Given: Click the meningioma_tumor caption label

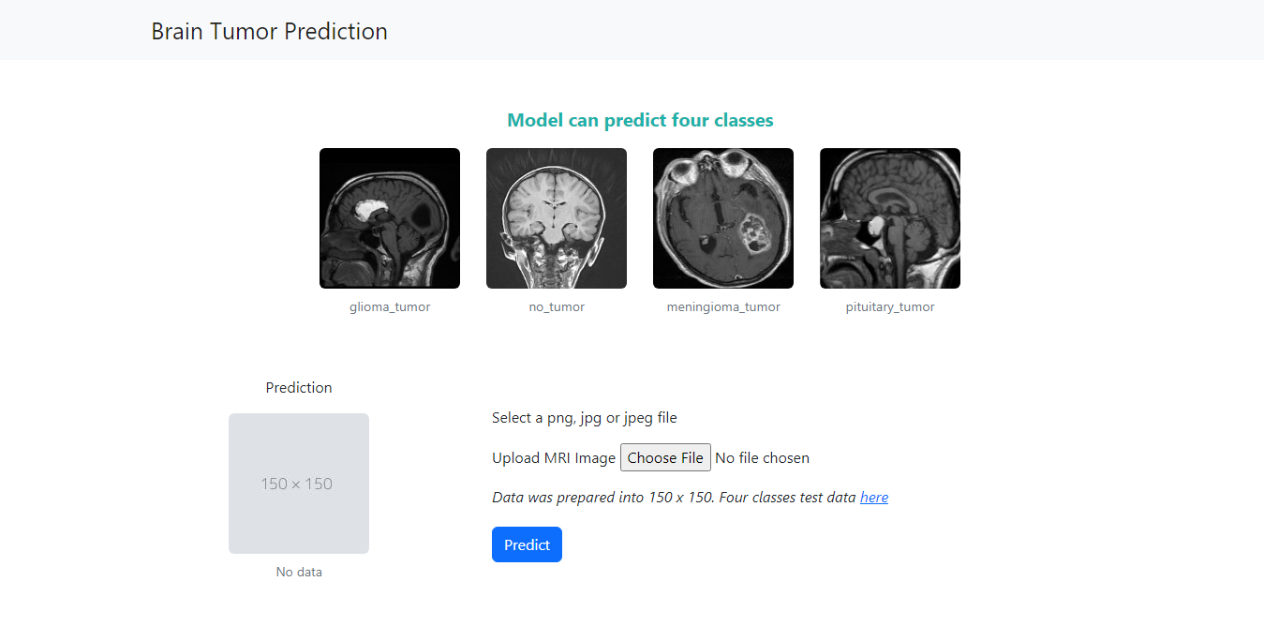Looking at the screenshot, I should click(x=722, y=306).
